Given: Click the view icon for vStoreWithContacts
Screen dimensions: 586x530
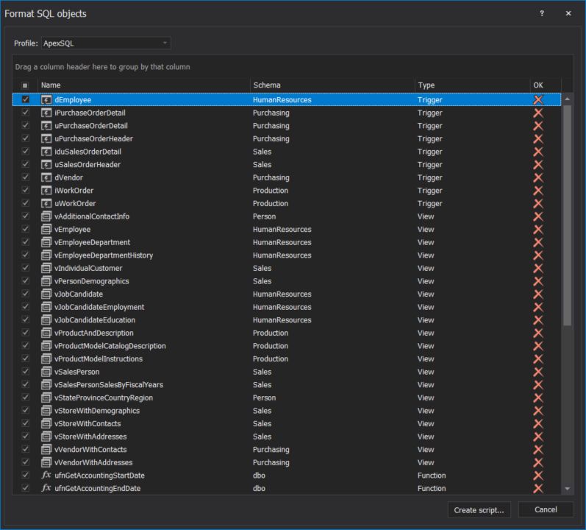Looking at the screenshot, I should (x=46, y=424).
